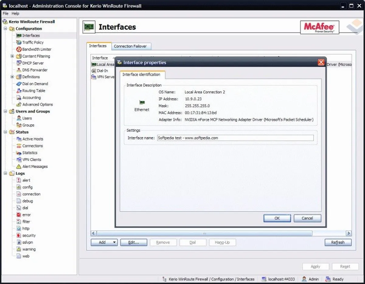Screen dimensions: 365x284
Task: Click the Accounting icon
Action: pyautogui.click(x=19, y=98)
